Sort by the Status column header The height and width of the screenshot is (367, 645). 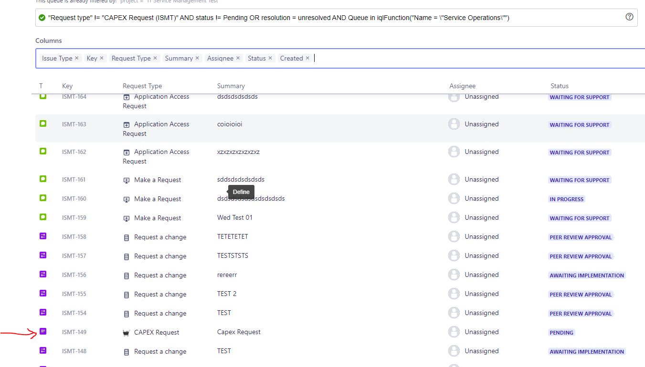click(559, 86)
